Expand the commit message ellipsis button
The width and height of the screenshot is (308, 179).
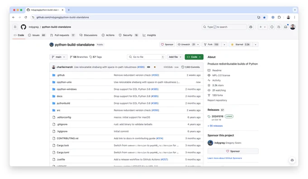(149, 67)
